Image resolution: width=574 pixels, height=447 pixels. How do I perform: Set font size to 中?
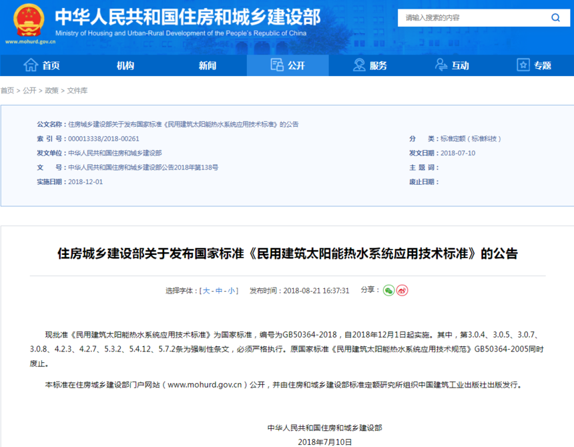click(219, 291)
